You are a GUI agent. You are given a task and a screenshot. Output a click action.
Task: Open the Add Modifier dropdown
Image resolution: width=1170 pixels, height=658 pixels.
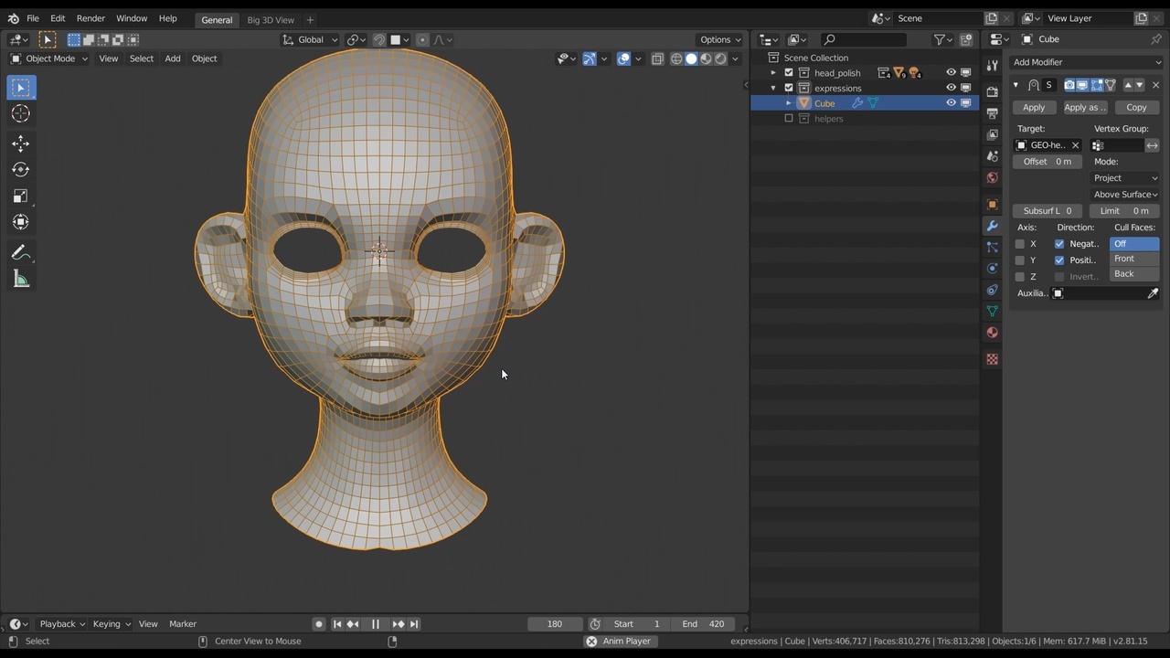1086,62
